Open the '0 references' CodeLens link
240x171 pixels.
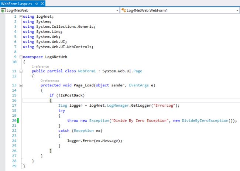pyautogui.click(x=50, y=81)
